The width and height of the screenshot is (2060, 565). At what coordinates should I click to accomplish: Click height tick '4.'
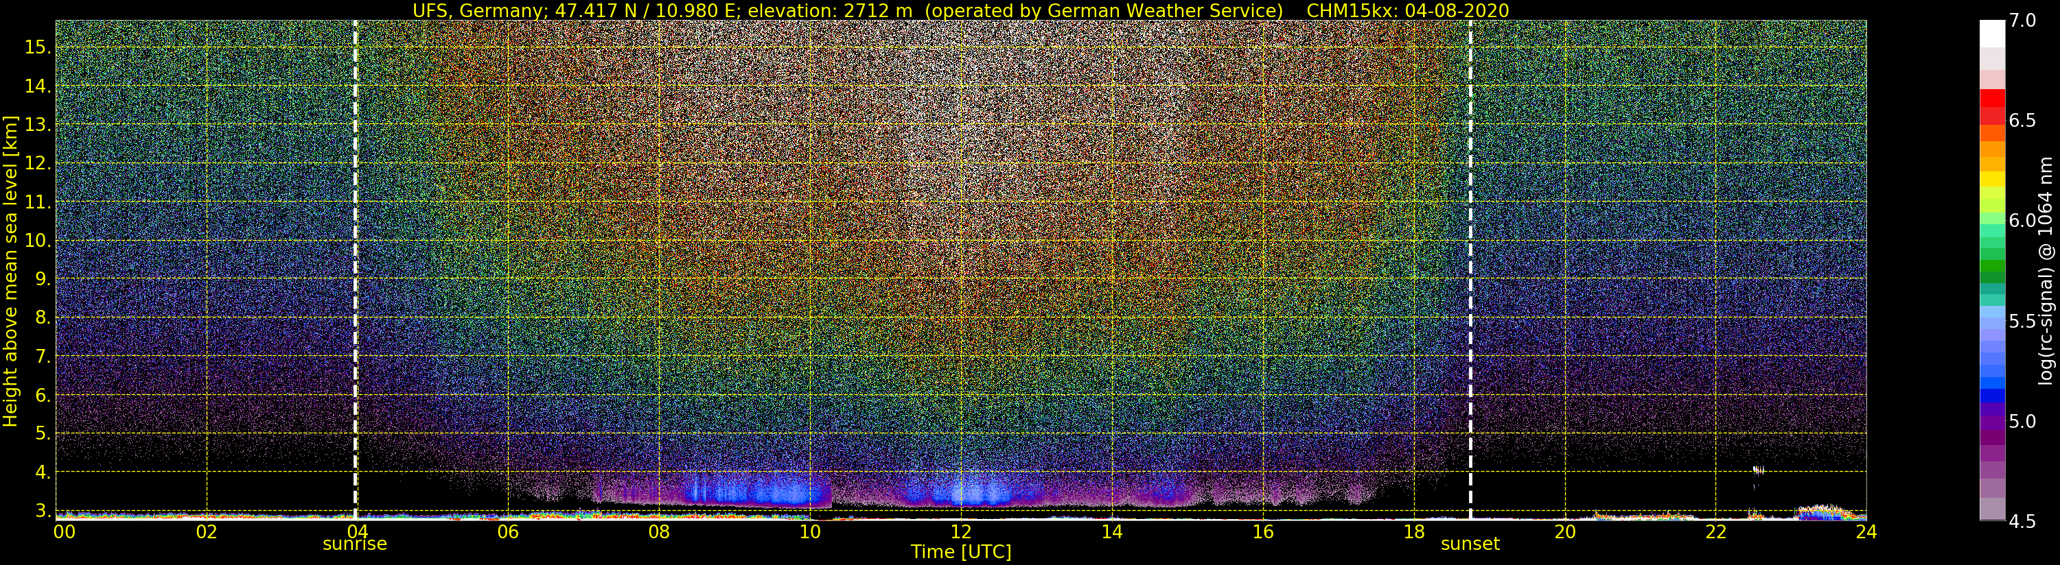[43, 472]
